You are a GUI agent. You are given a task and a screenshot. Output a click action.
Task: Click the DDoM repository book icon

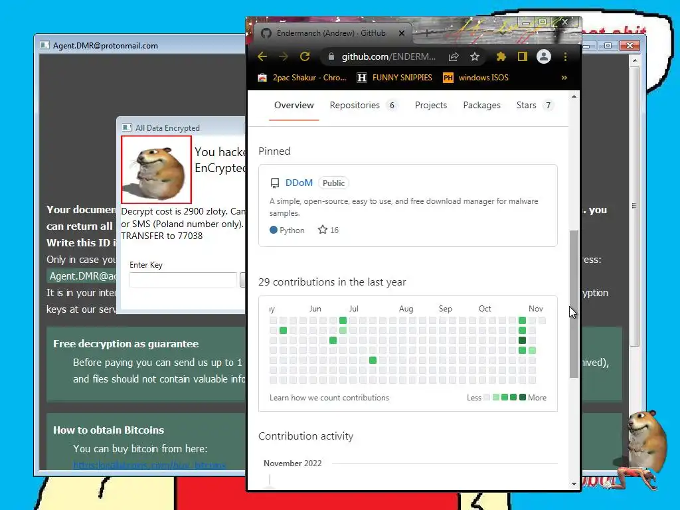click(x=274, y=183)
